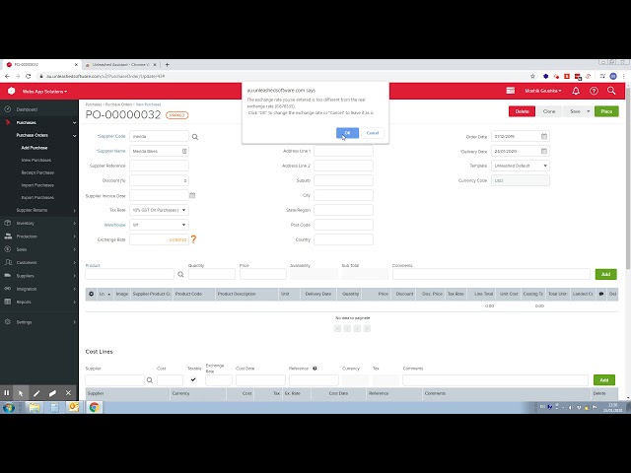This screenshot has width=631, height=473.
Task: Open Supplier Invoice Date calendar
Action: point(192,195)
